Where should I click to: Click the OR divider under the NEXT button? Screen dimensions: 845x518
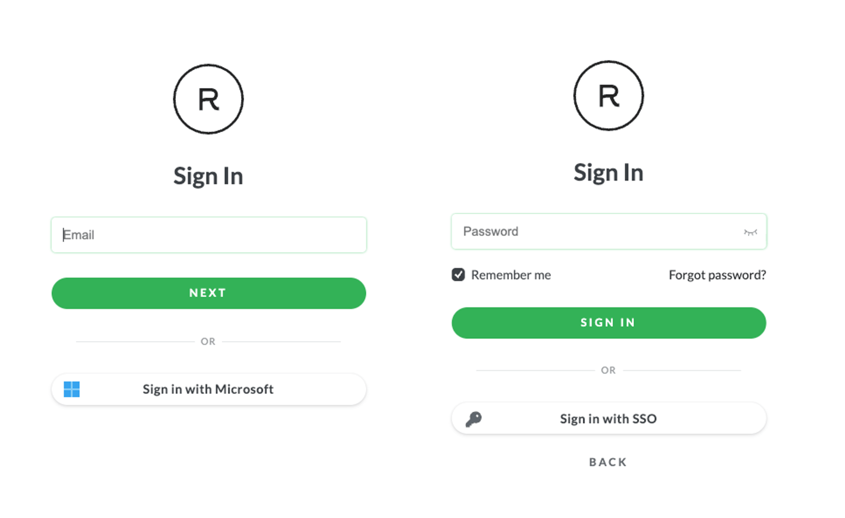point(208,341)
